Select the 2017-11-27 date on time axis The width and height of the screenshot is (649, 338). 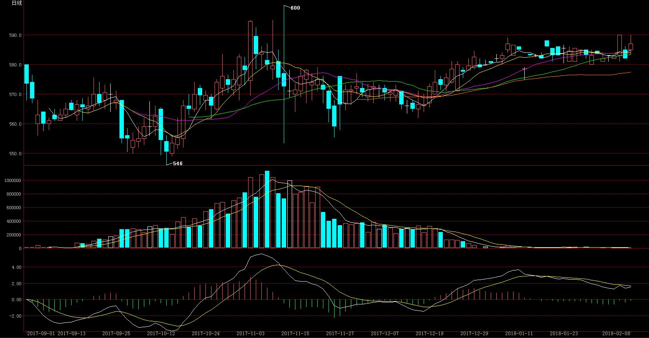pos(340,333)
